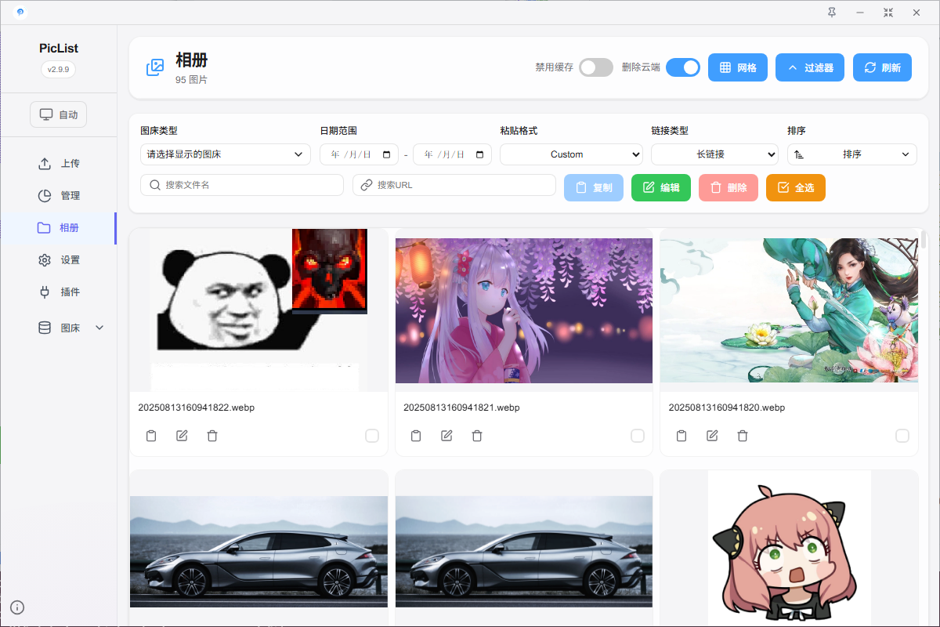Viewport: 940px width, 627px height.
Task: Open the 图床类型 dropdown
Action: point(226,154)
